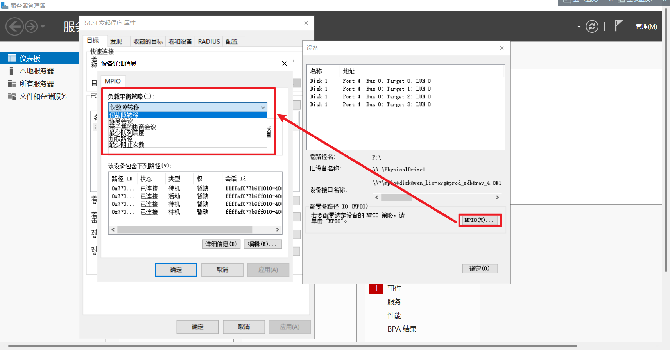Click the MPIO(M)... button in 设备 dialog
Viewport: 670px width, 350px height.
click(480, 220)
